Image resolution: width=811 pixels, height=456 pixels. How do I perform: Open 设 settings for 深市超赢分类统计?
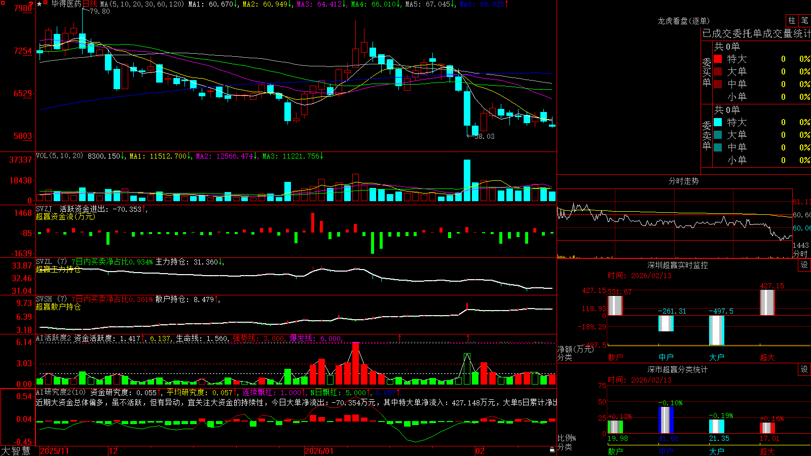pos(804,369)
